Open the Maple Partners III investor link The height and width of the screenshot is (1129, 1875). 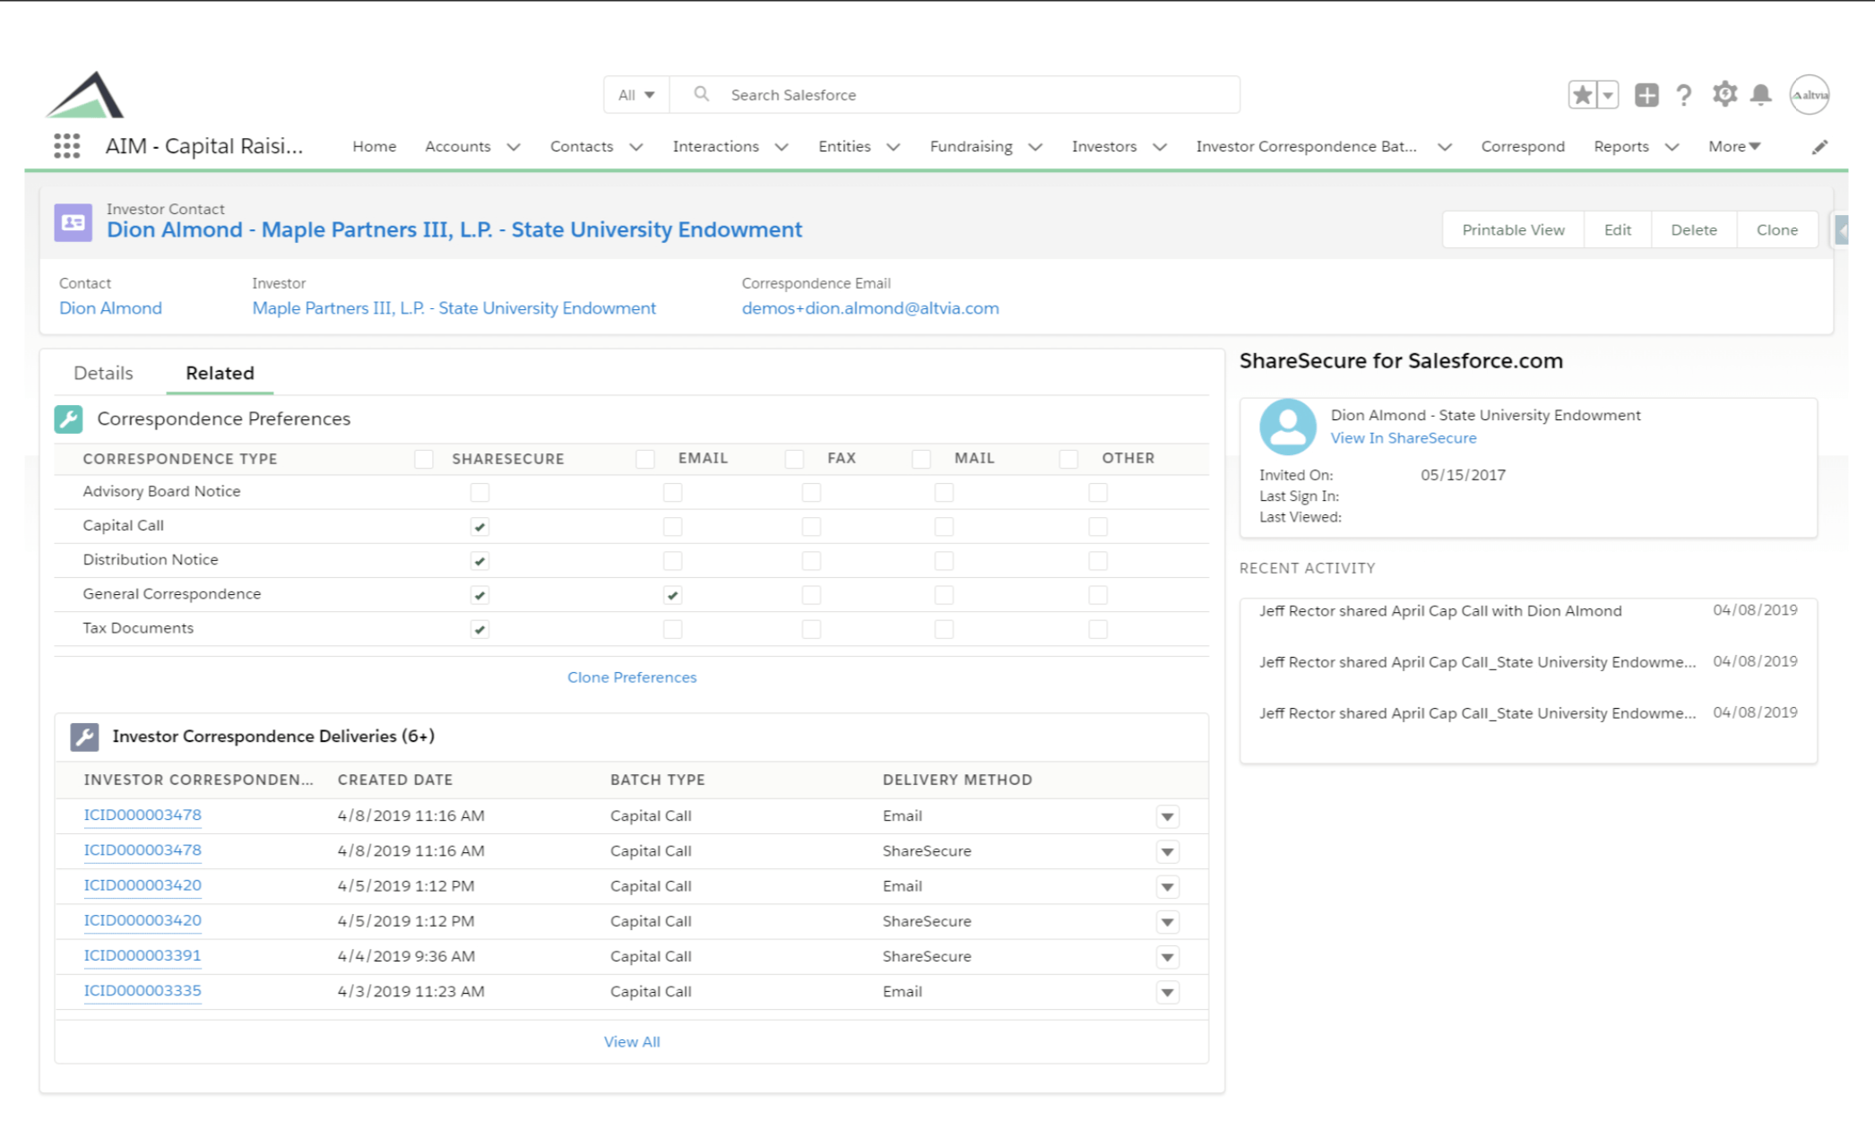(454, 308)
